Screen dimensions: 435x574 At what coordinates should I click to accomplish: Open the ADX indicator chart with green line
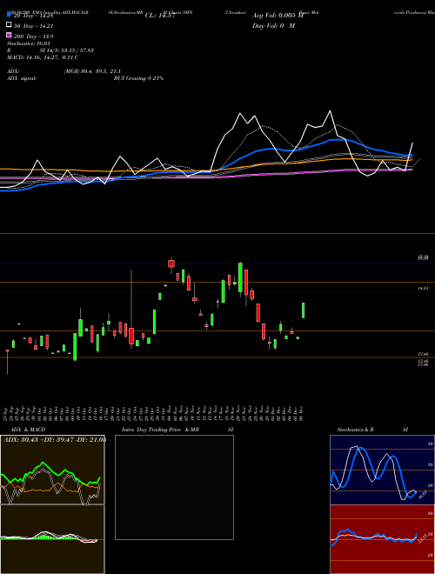click(52, 470)
